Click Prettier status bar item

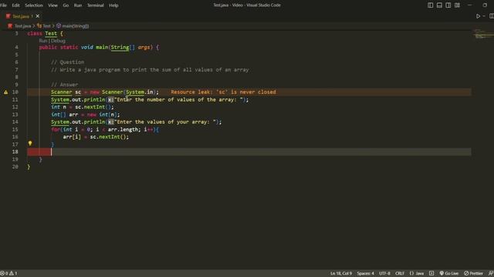[x=473, y=273]
